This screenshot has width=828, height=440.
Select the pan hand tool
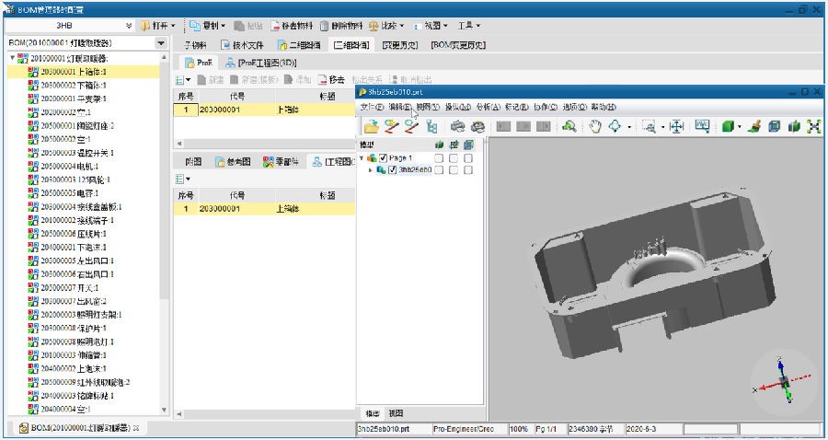click(x=595, y=127)
